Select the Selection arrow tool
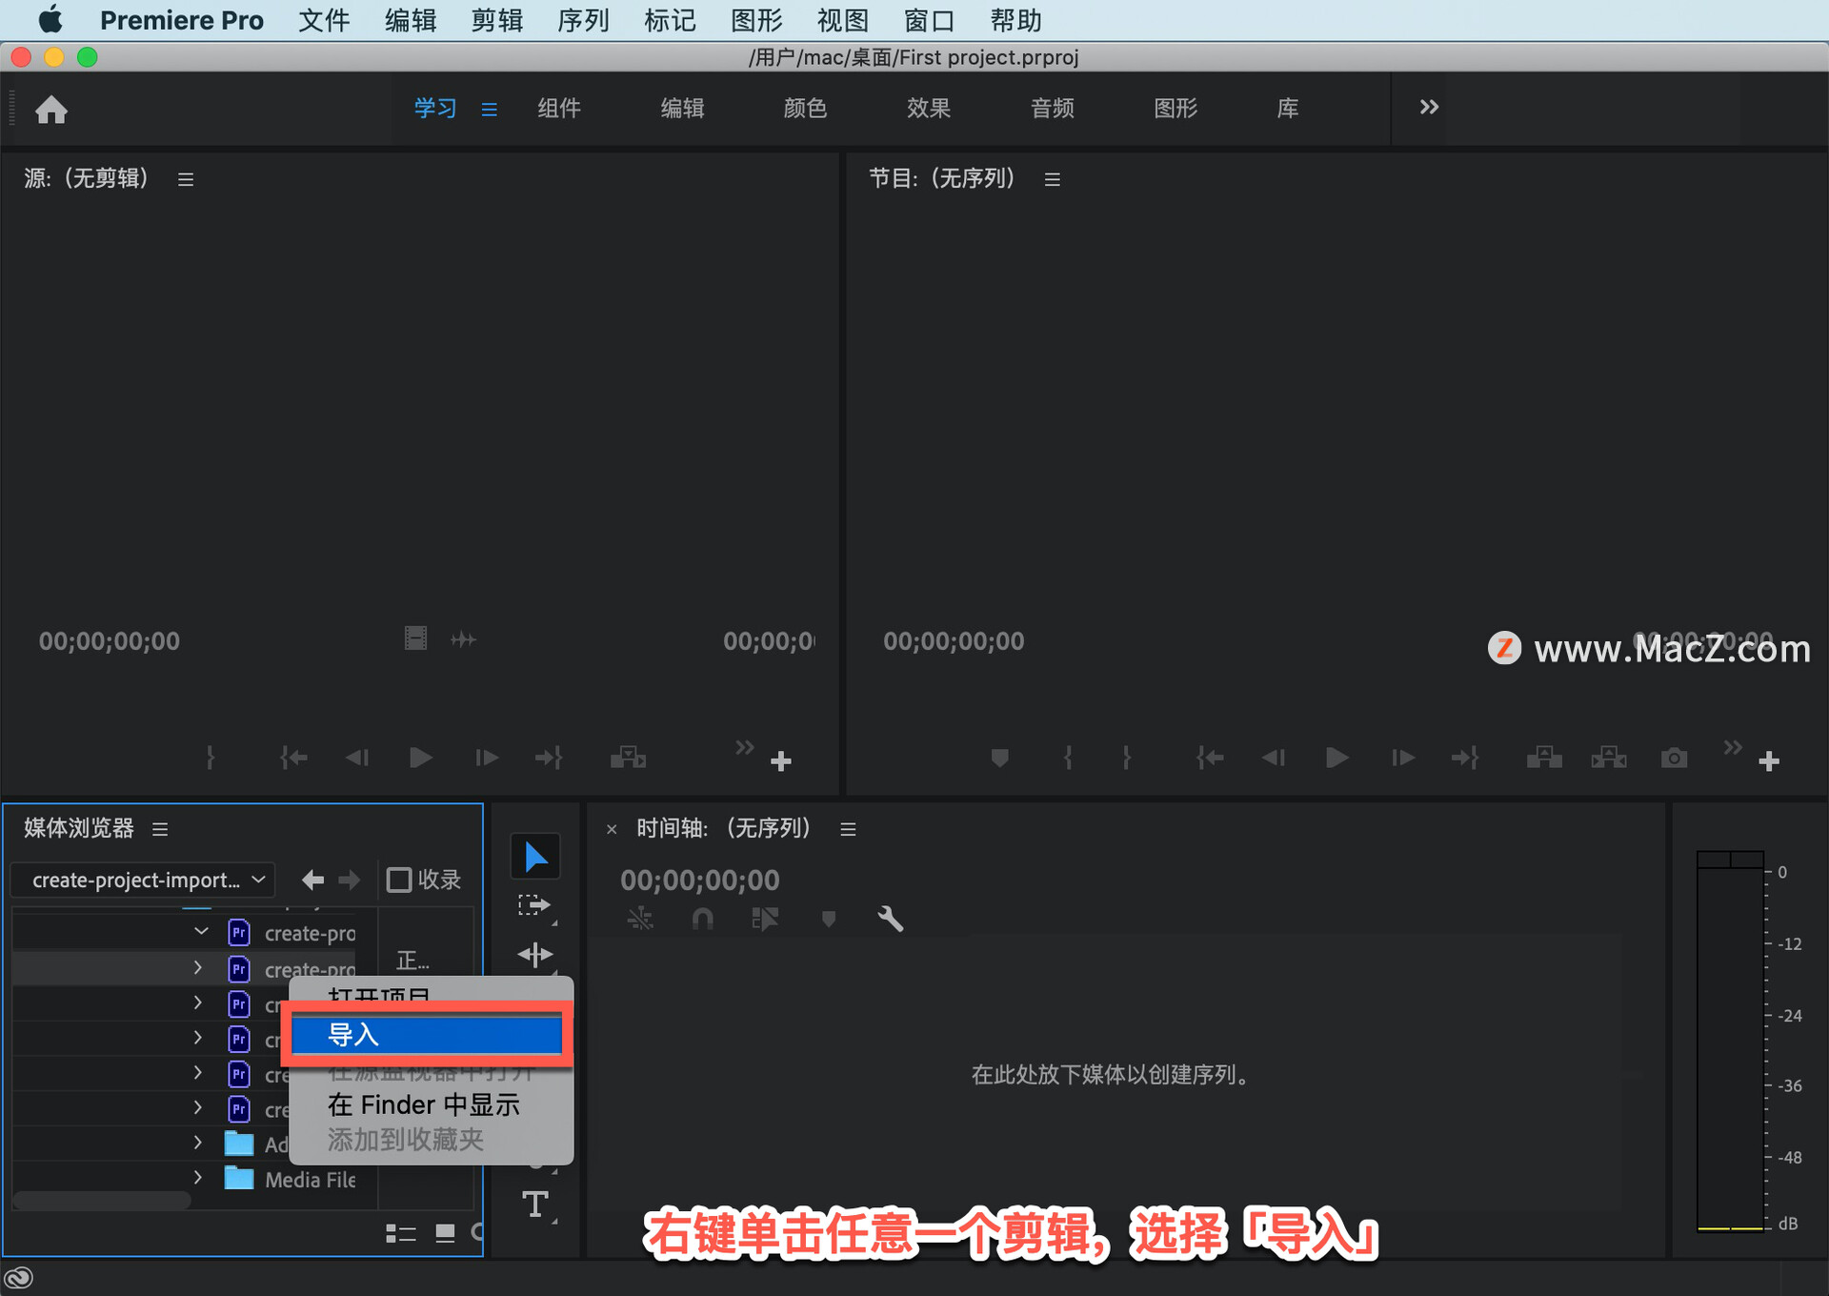Image resolution: width=1829 pixels, height=1296 pixels. [535, 857]
